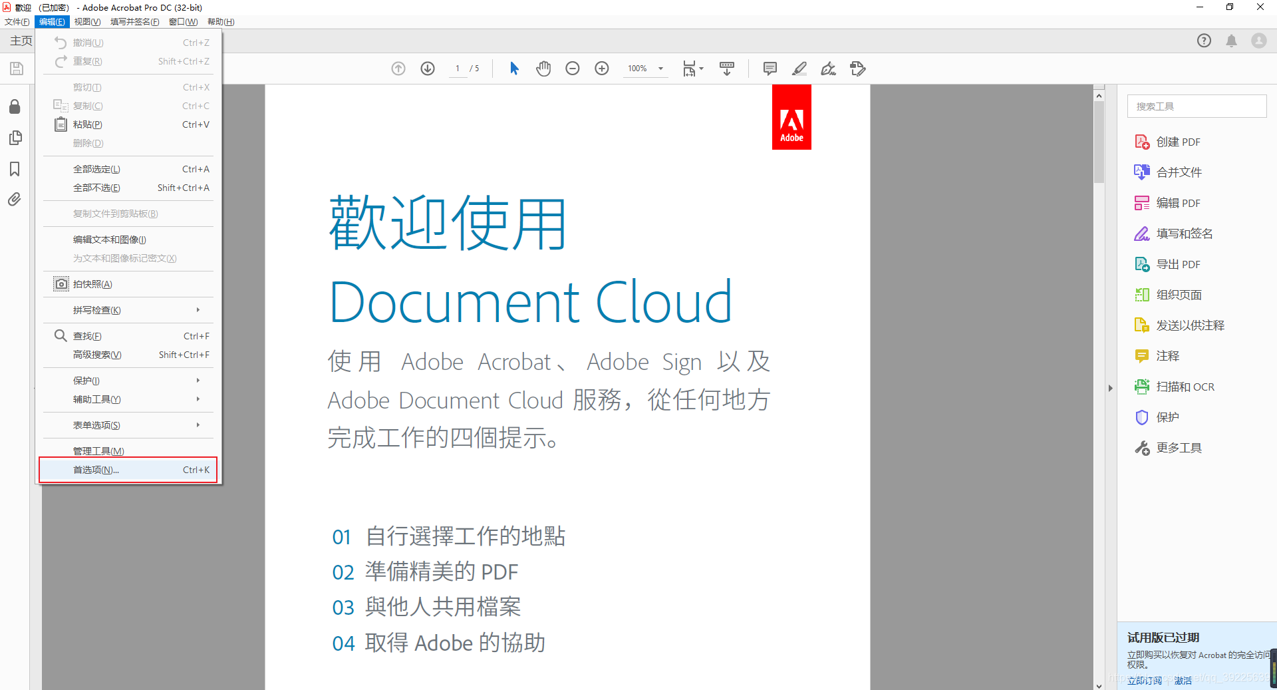The height and width of the screenshot is (690, 1277).
Task: Open the security lock panel icon
Action: pyautogui.click(x=15, y=106)
